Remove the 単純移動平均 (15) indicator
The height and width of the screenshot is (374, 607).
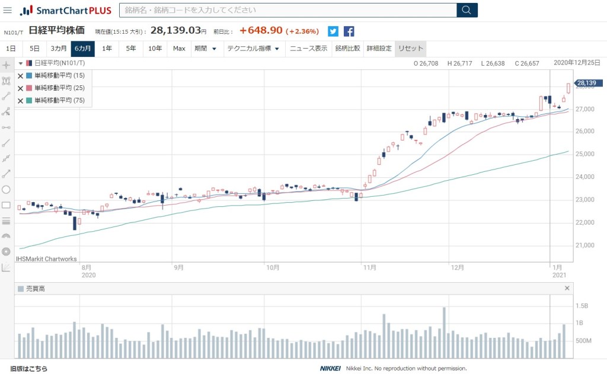[x=20, y=76]
